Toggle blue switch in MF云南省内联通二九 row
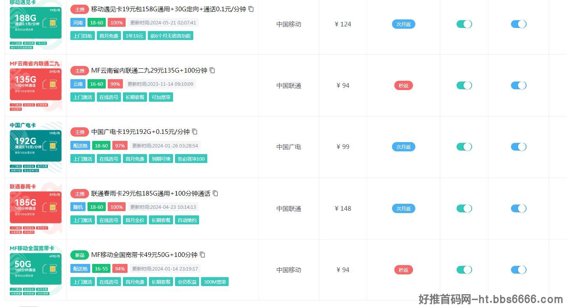567x307 pixels. click(x=518, y=85)
